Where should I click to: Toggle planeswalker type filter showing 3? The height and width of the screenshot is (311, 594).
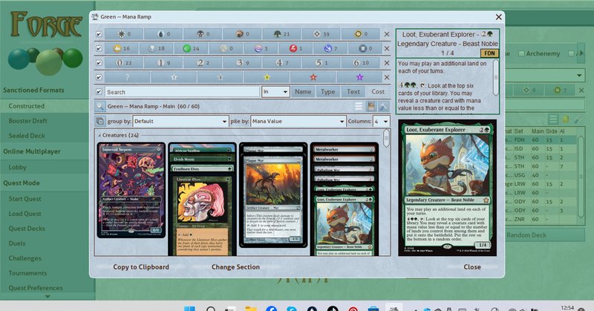[x=261, y=48]
